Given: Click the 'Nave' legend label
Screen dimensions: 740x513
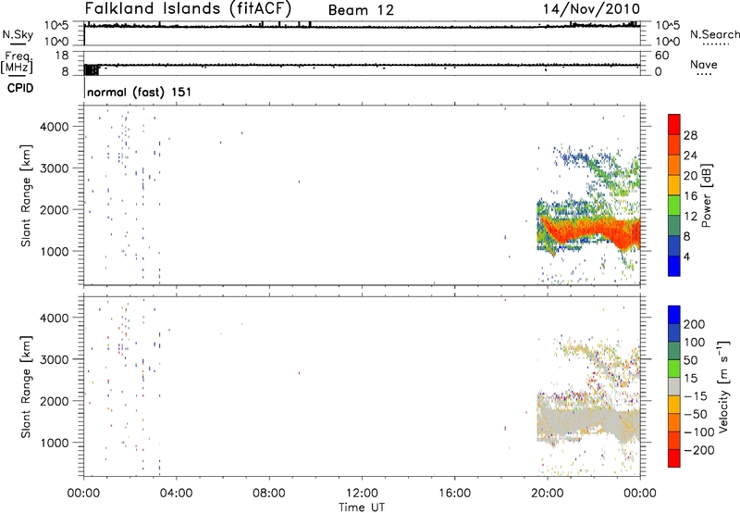Looking at the screenshot, I should tap(704, 64).
